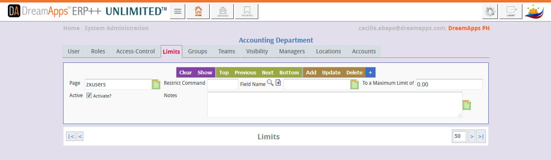
Task: Click the Limits grid title text
Action: [269, 136]
